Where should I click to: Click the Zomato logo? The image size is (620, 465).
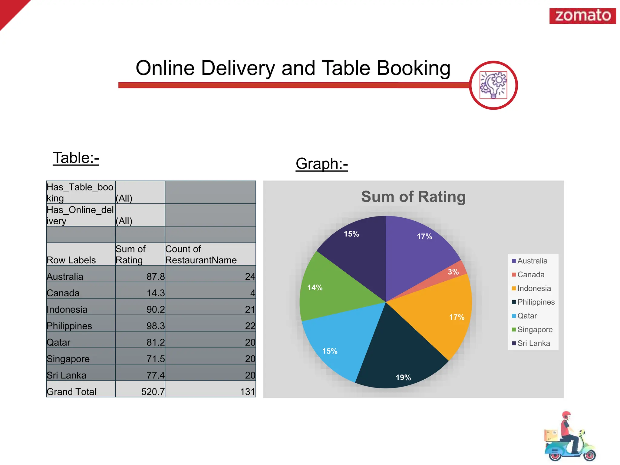click(582, 16)
